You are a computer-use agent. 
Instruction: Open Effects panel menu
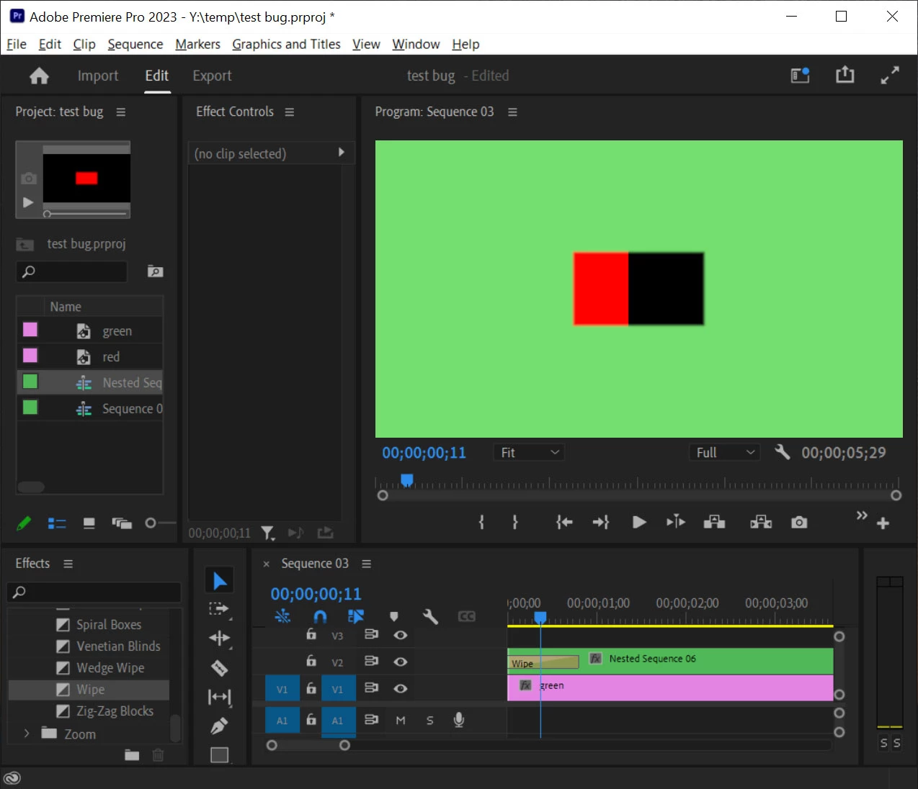pos(68,564)
